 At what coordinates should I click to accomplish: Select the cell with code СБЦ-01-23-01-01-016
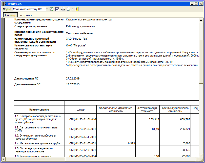(x=80, y=119)
